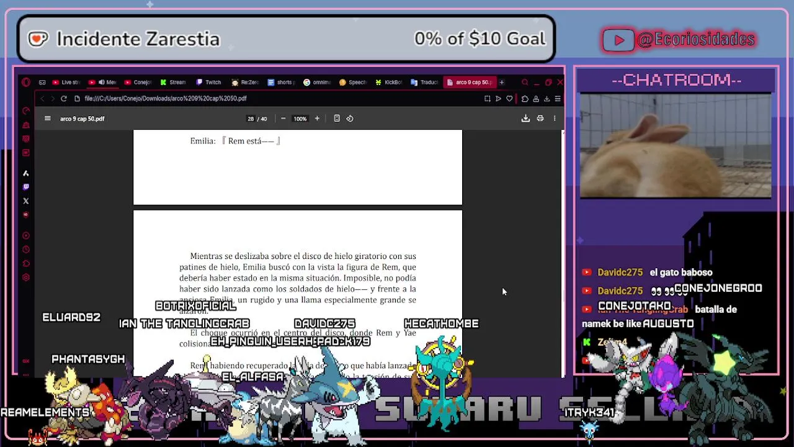Open the tab search magnifier icon

525,82
